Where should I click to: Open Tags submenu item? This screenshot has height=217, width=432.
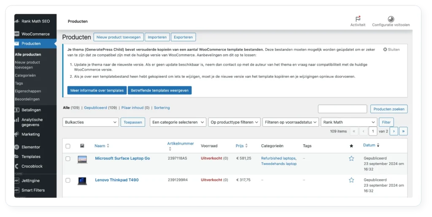coord(19,83)
